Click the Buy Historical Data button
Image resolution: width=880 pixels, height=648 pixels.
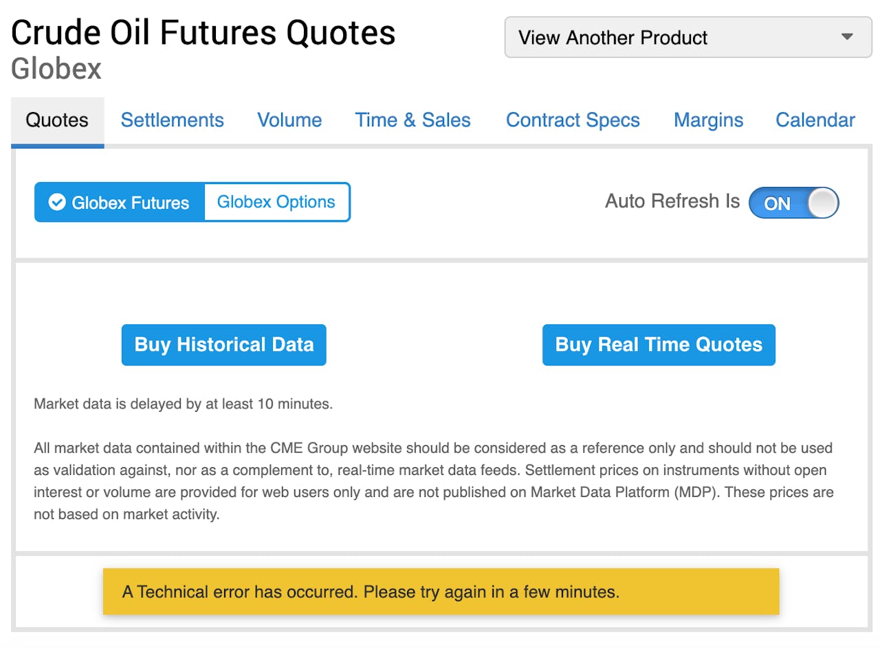(224, 344)
